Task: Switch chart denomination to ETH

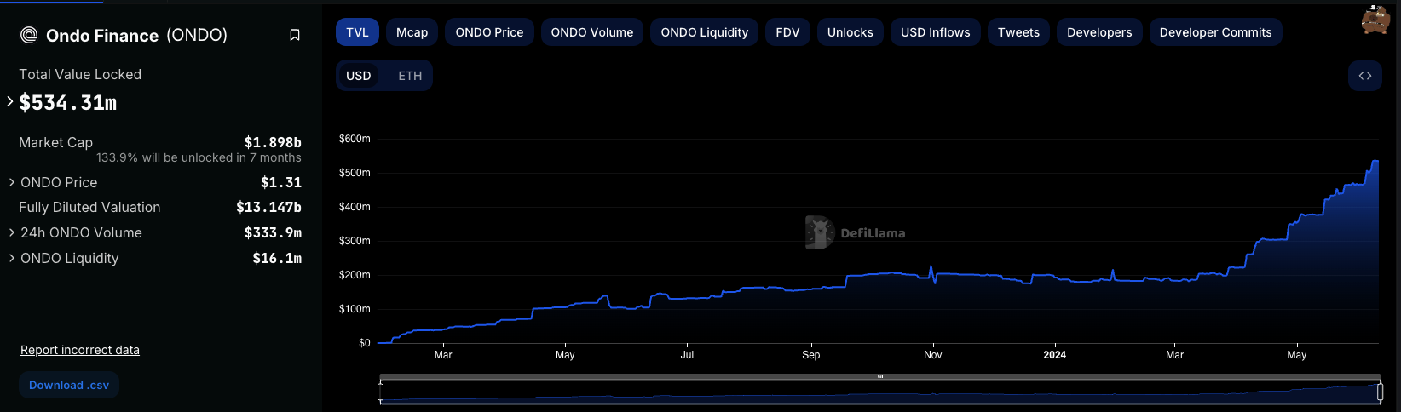Action: (410, 76)
